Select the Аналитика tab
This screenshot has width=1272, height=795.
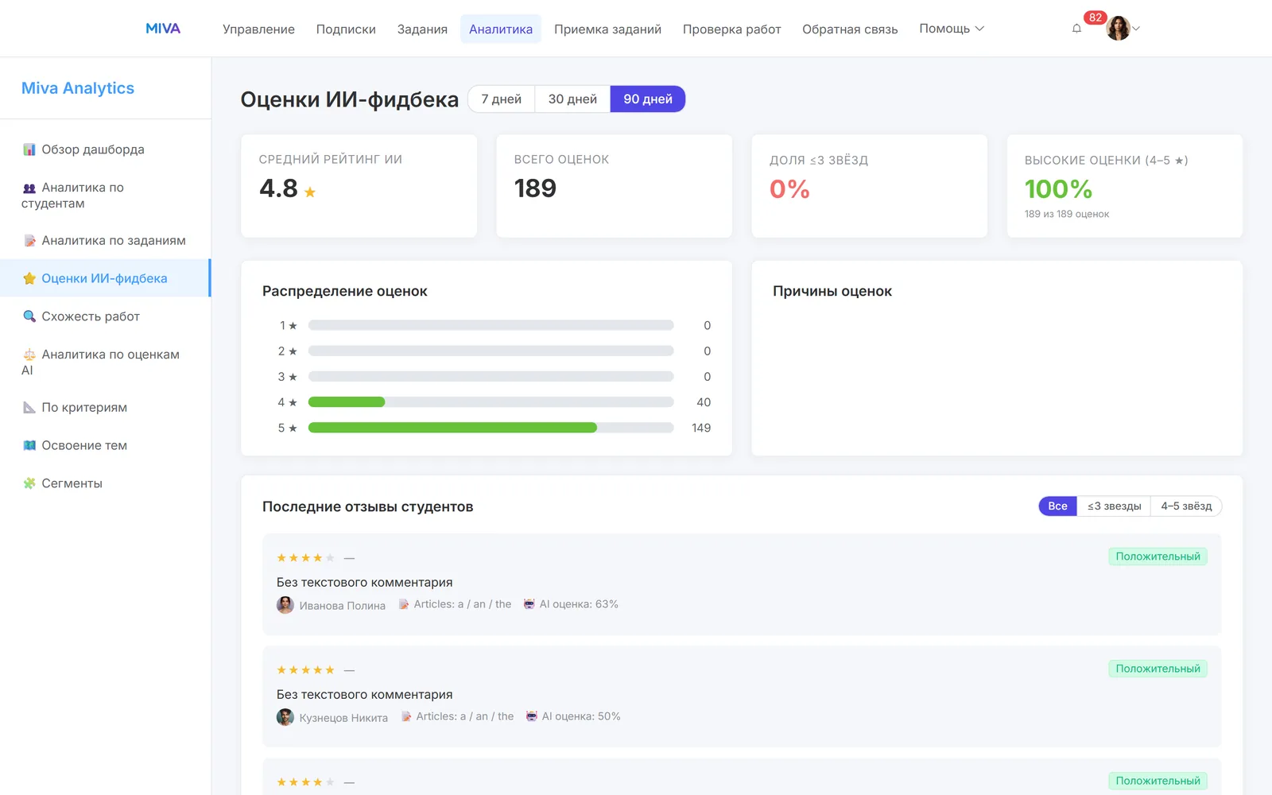coord(501,29)
